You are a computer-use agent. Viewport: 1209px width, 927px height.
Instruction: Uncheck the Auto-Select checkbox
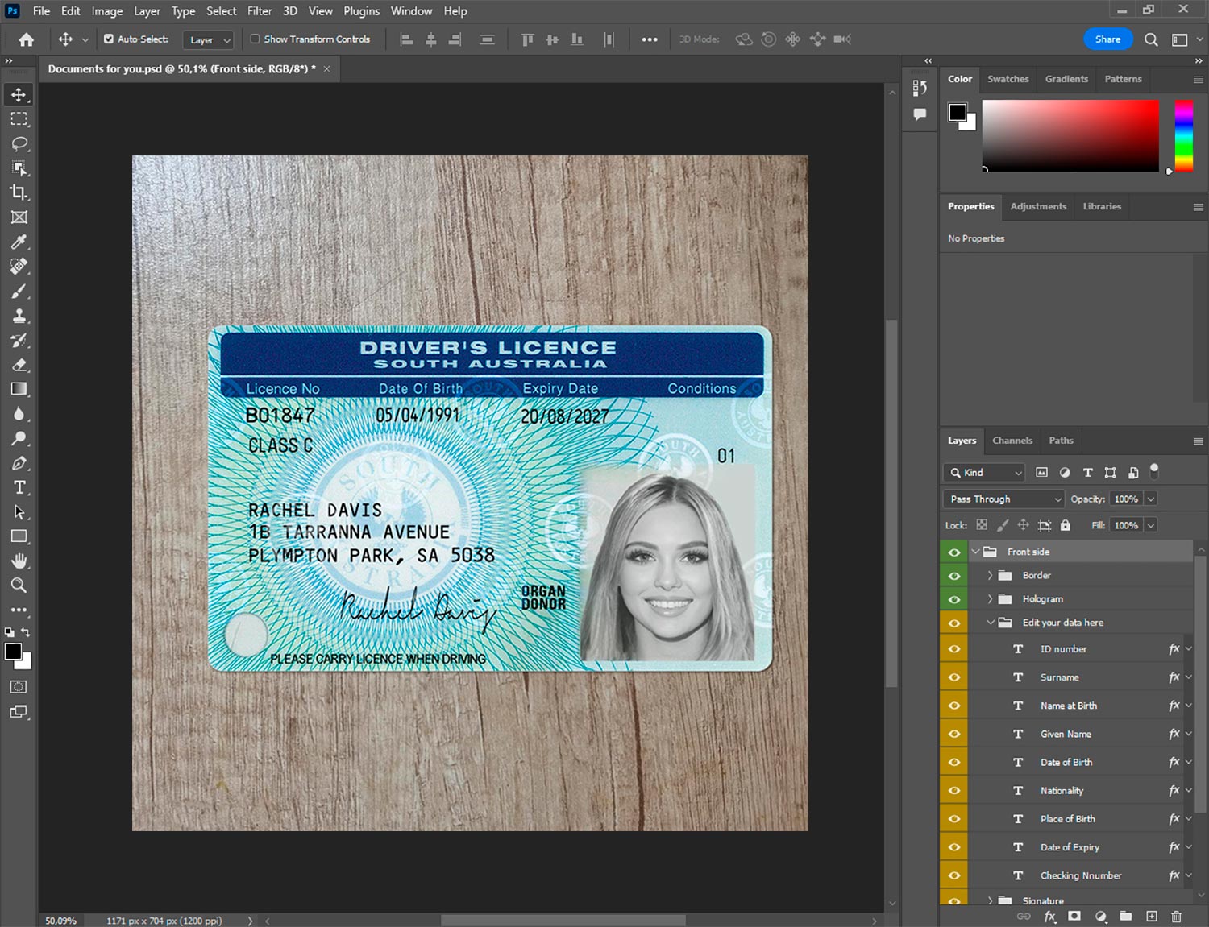tap(109, 39)
